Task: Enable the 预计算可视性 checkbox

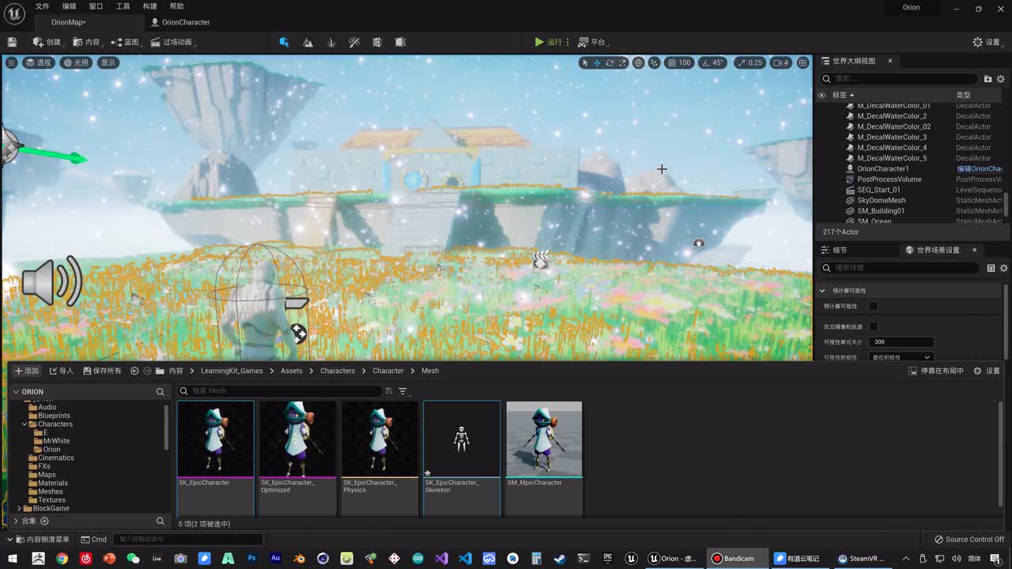Action: pos(874,306)
